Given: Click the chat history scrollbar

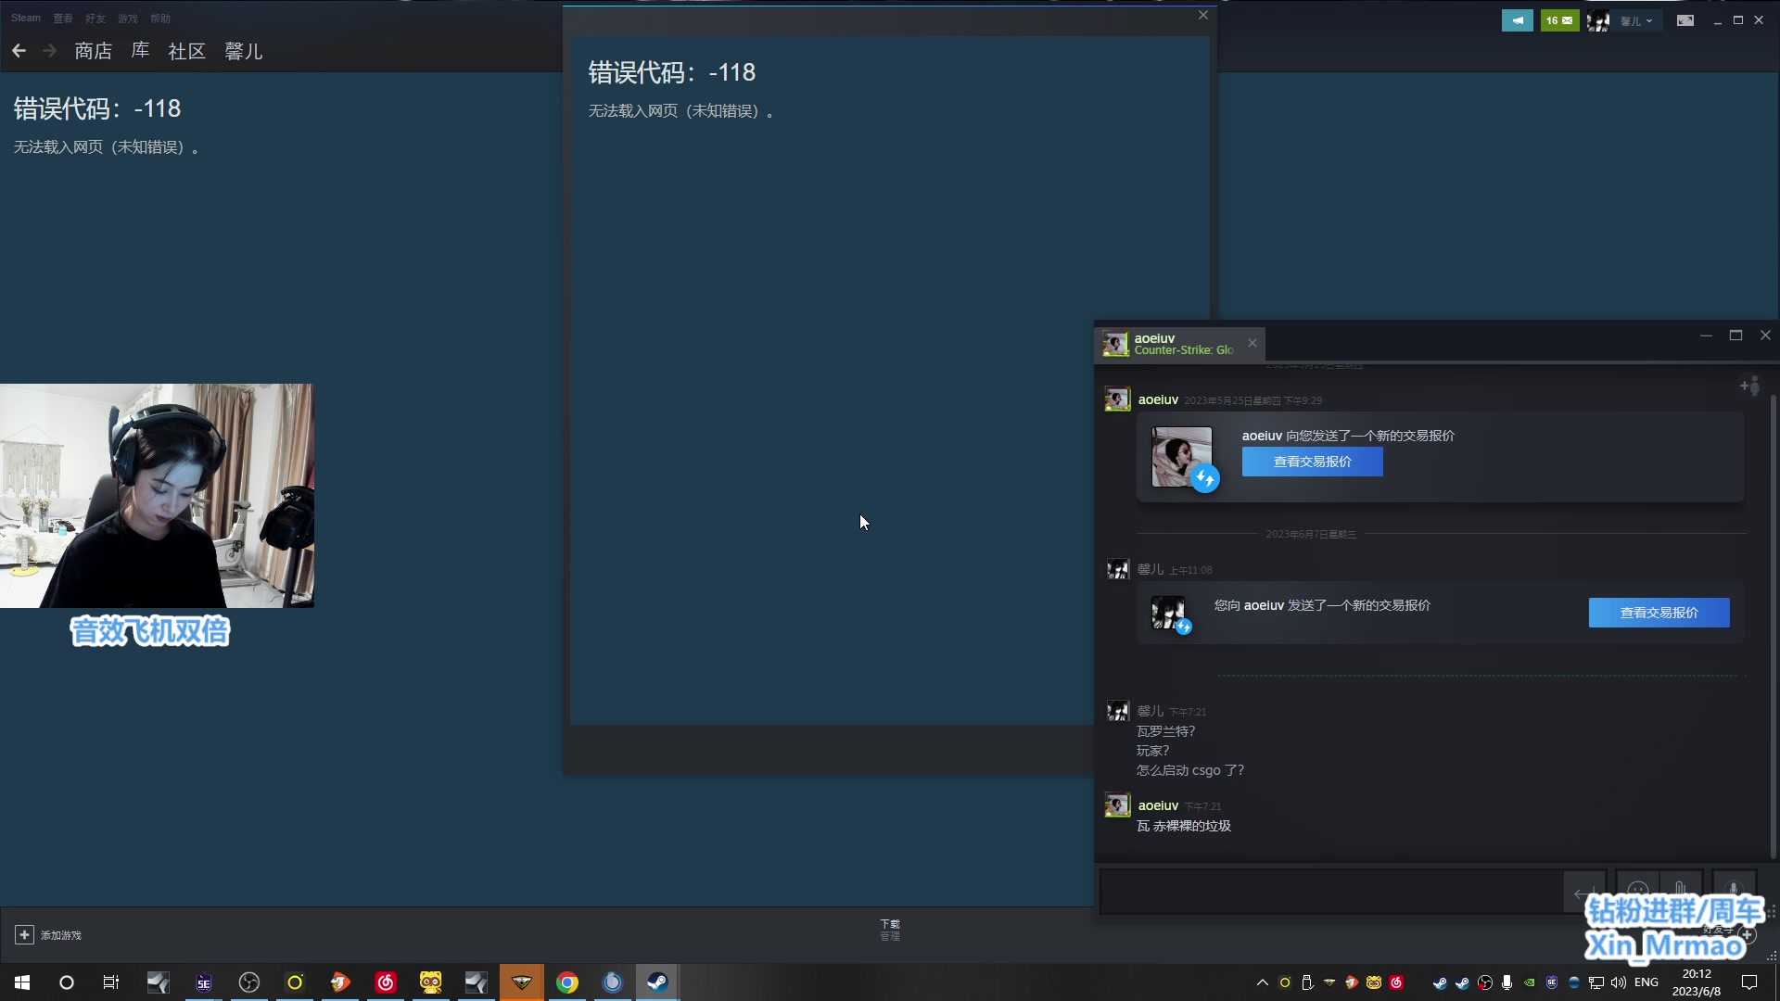Looking at the screenshot, I should (x=1773, y=626).
